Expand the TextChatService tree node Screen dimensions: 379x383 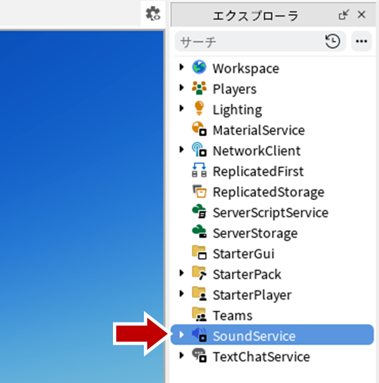point(181,355)
